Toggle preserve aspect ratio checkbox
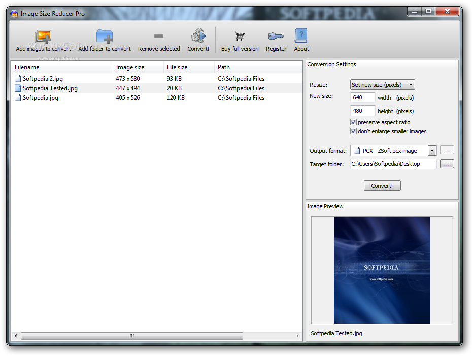This screenshot has height=356, width=473. click(353, 122)
